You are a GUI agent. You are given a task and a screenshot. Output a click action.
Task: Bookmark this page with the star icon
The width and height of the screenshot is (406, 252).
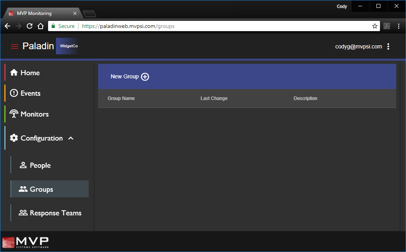point(374,26)
